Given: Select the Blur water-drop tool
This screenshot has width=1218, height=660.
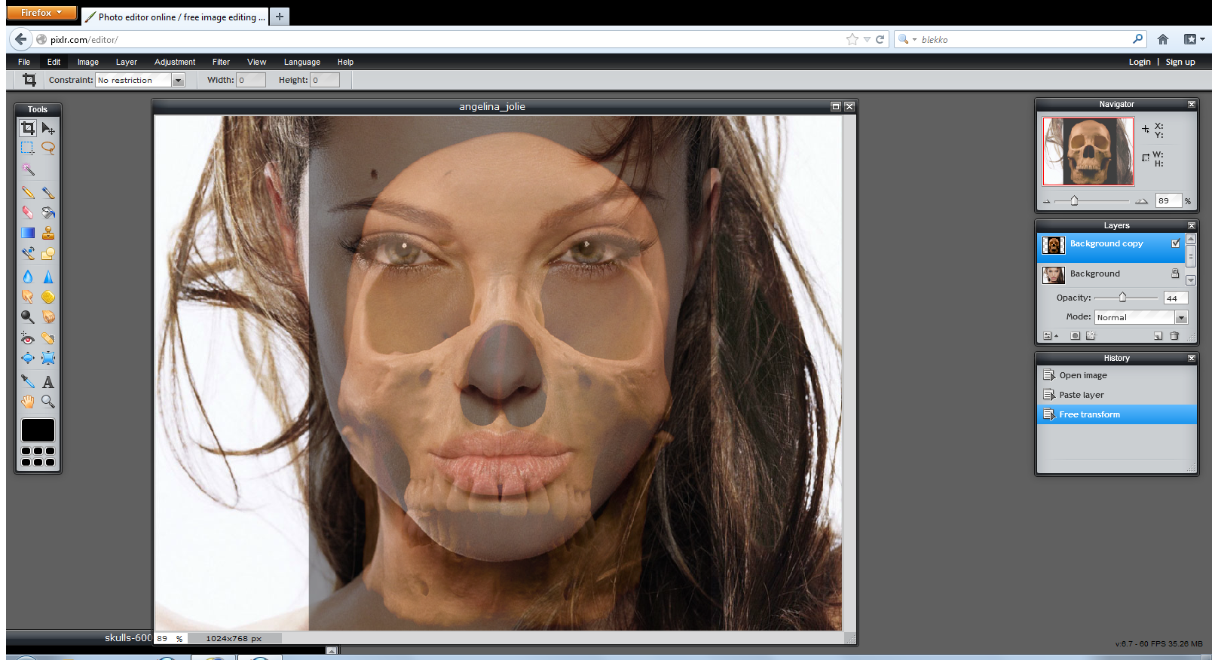Looking at the screenshot, I should 28,277.
